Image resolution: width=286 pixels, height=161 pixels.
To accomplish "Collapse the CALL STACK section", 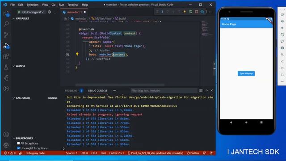I will tap(13, 98).
